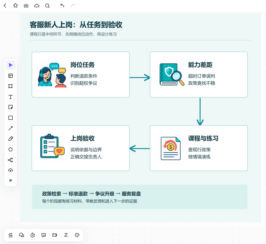Select arrow pointing to 上岗验收 card
The image size is (266, 244).
pos(140,149)
